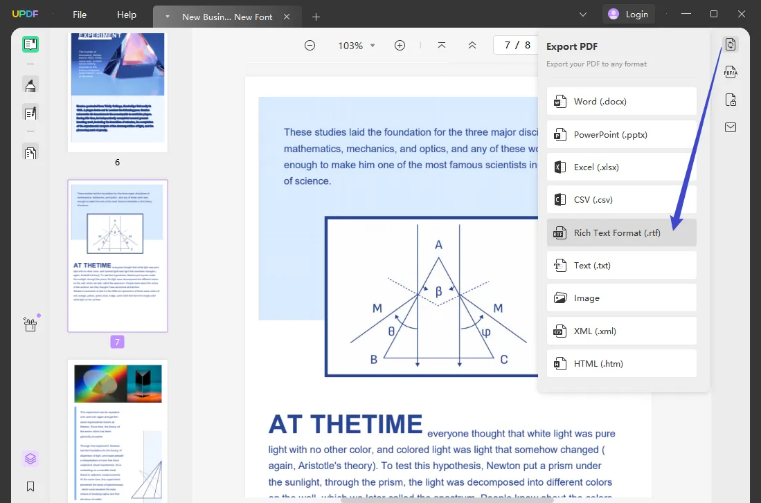The width and height of the screenshot is (761, 503).
Task: Open the protect PDF lock tool
Action: click(x=731, y=100)
